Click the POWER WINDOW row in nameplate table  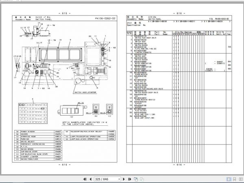click(x=38, y=131)
